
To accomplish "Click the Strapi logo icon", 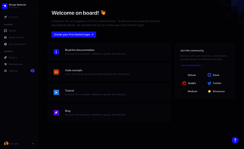I will pyautogui.click(x=5, y=6).
